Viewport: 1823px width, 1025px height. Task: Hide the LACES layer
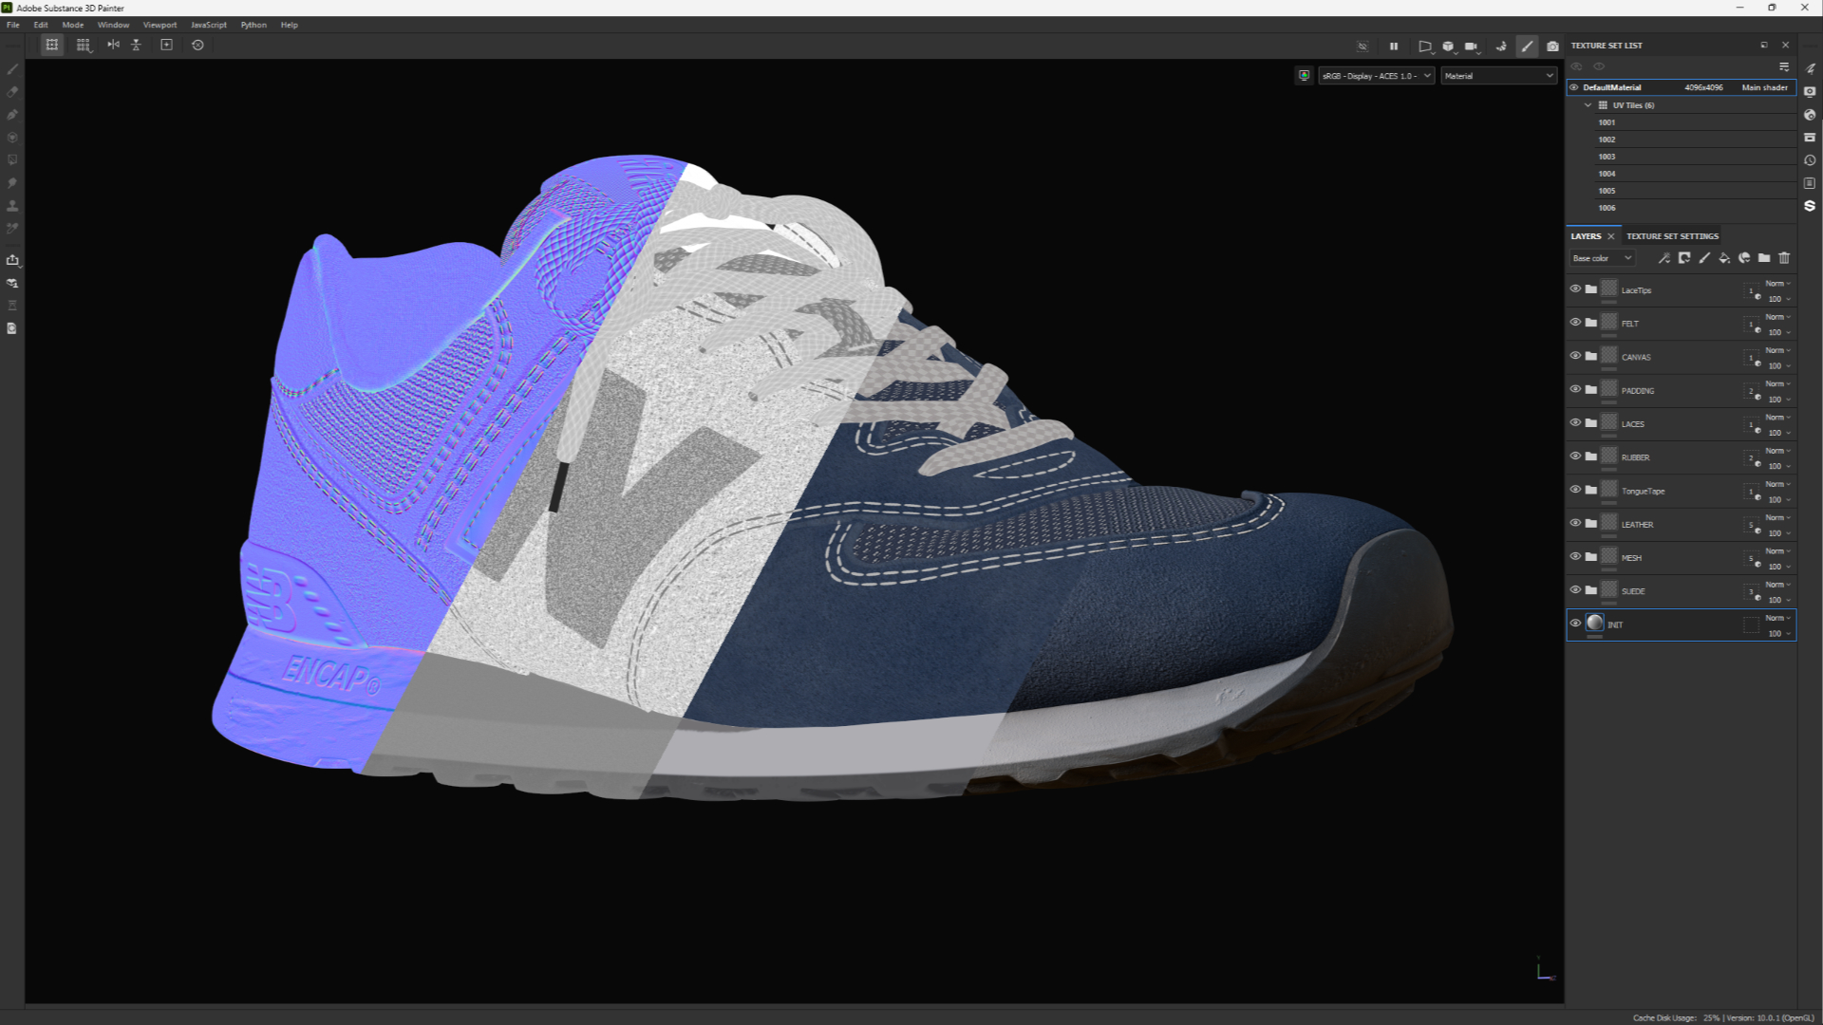tap(1575, 422)
